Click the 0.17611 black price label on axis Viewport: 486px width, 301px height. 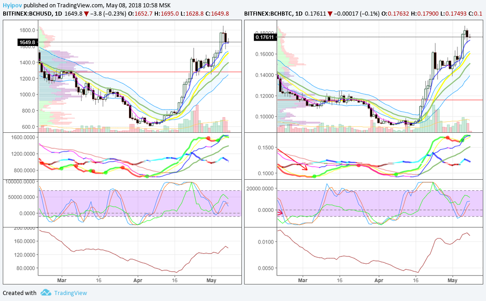click(265, 37)
